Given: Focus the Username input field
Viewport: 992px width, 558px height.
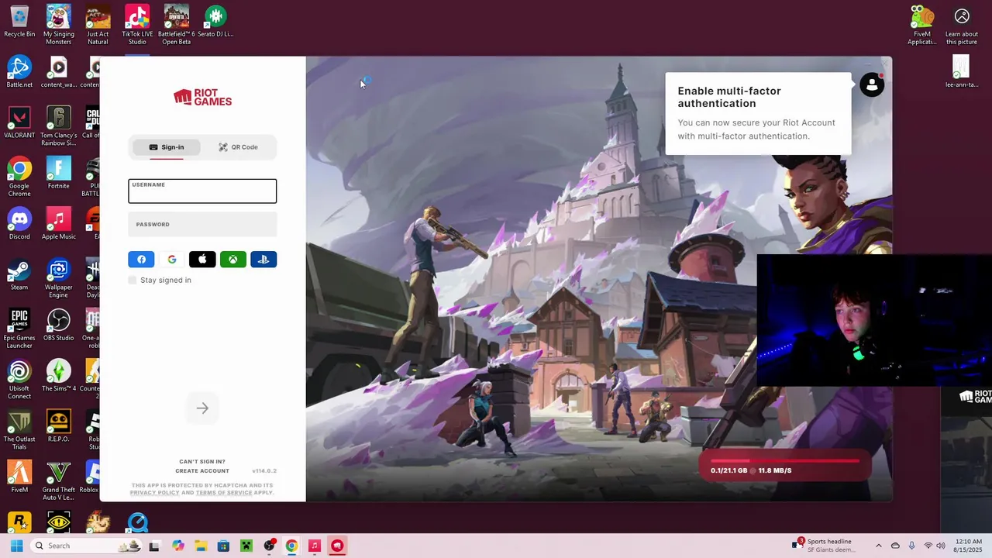Looking at the screenshot, I should [202, 191].
